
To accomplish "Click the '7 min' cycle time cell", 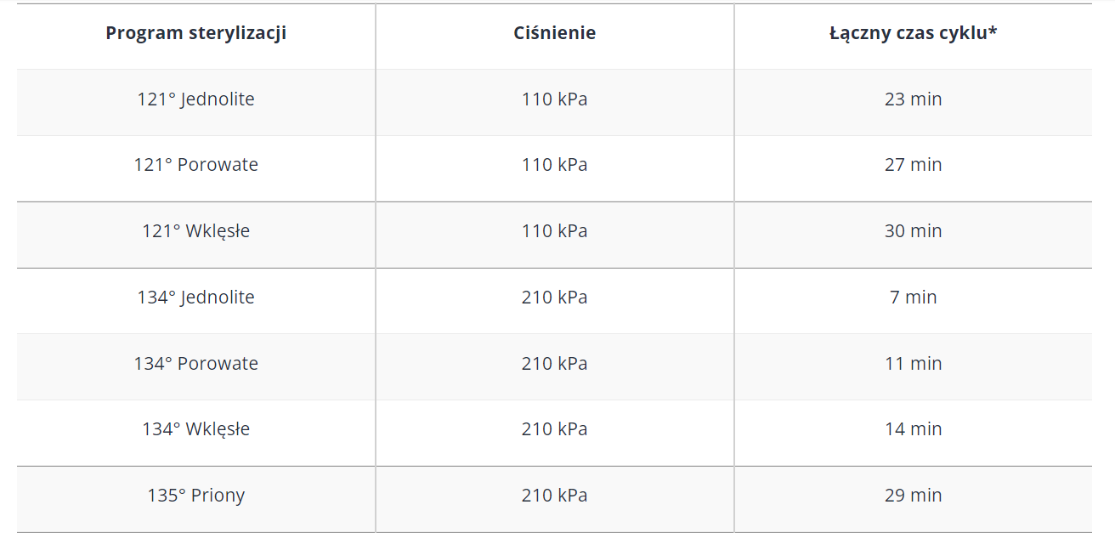I will (x=913, y=298).
